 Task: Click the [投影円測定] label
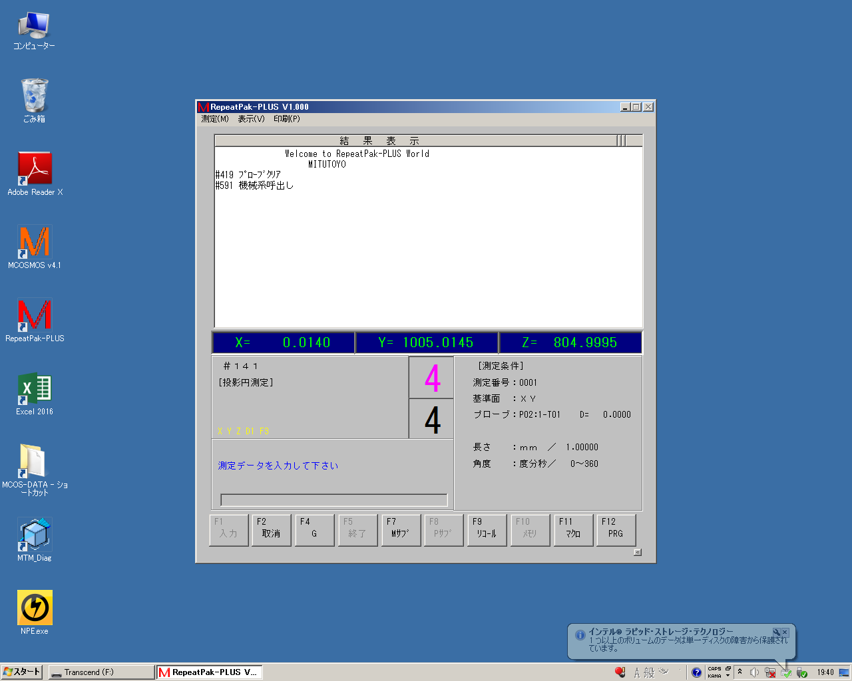(246, 382)
